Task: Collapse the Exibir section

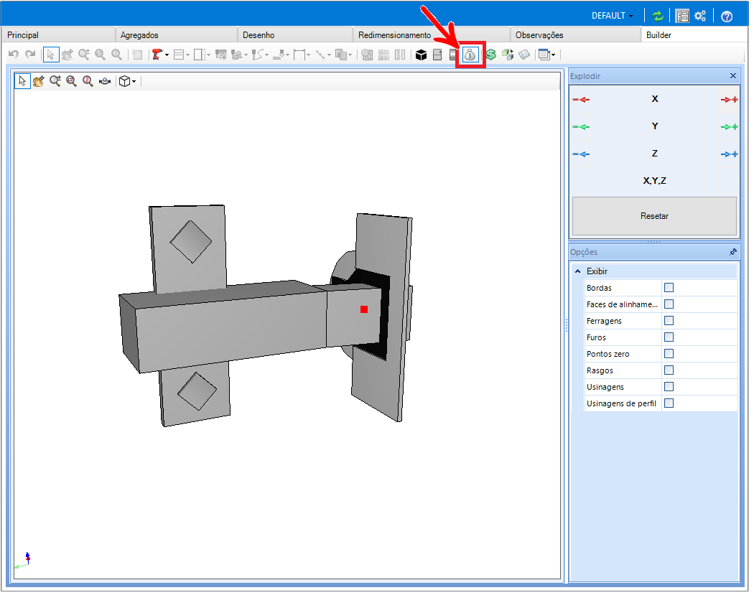Action: 577,271
